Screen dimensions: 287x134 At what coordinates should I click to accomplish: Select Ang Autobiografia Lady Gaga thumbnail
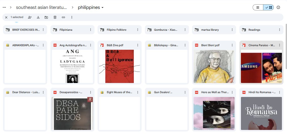pyautogui.click(x=72, y=66)
